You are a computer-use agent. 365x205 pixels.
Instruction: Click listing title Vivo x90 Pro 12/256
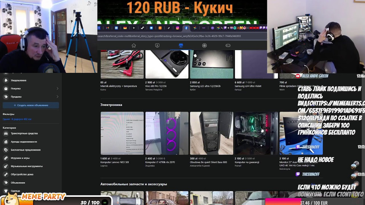coord(156,86)
